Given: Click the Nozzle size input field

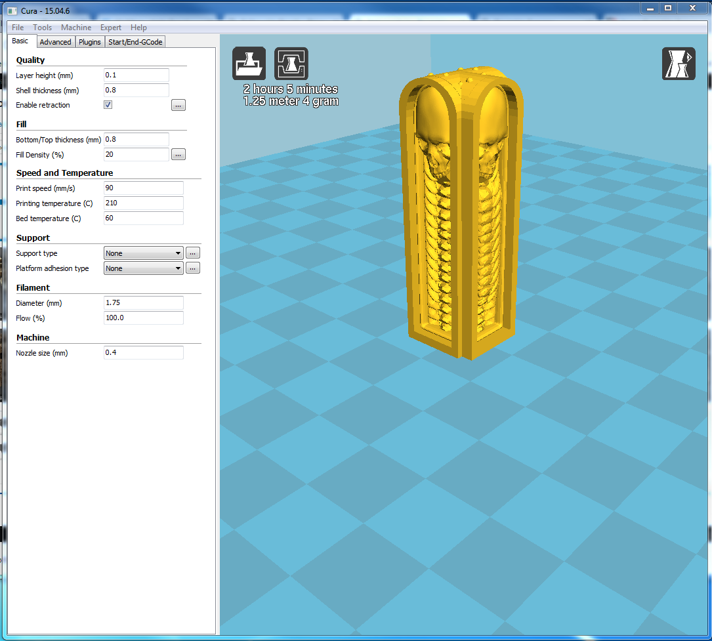Looking at the screenshot, I should 144,353.
